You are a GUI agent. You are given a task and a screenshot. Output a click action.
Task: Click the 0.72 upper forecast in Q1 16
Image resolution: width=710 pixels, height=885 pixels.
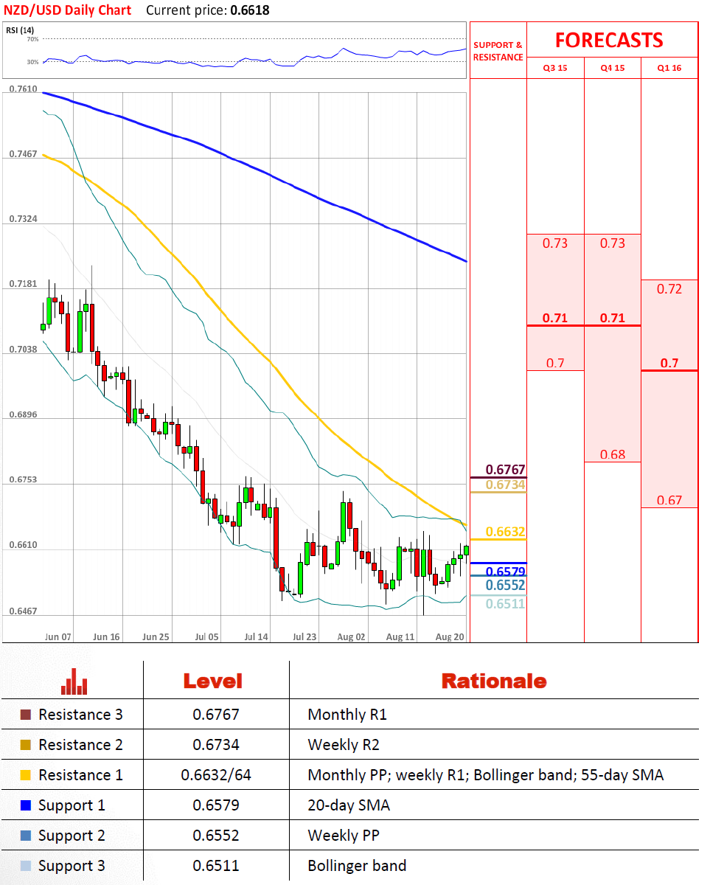[x=669, y=288]
